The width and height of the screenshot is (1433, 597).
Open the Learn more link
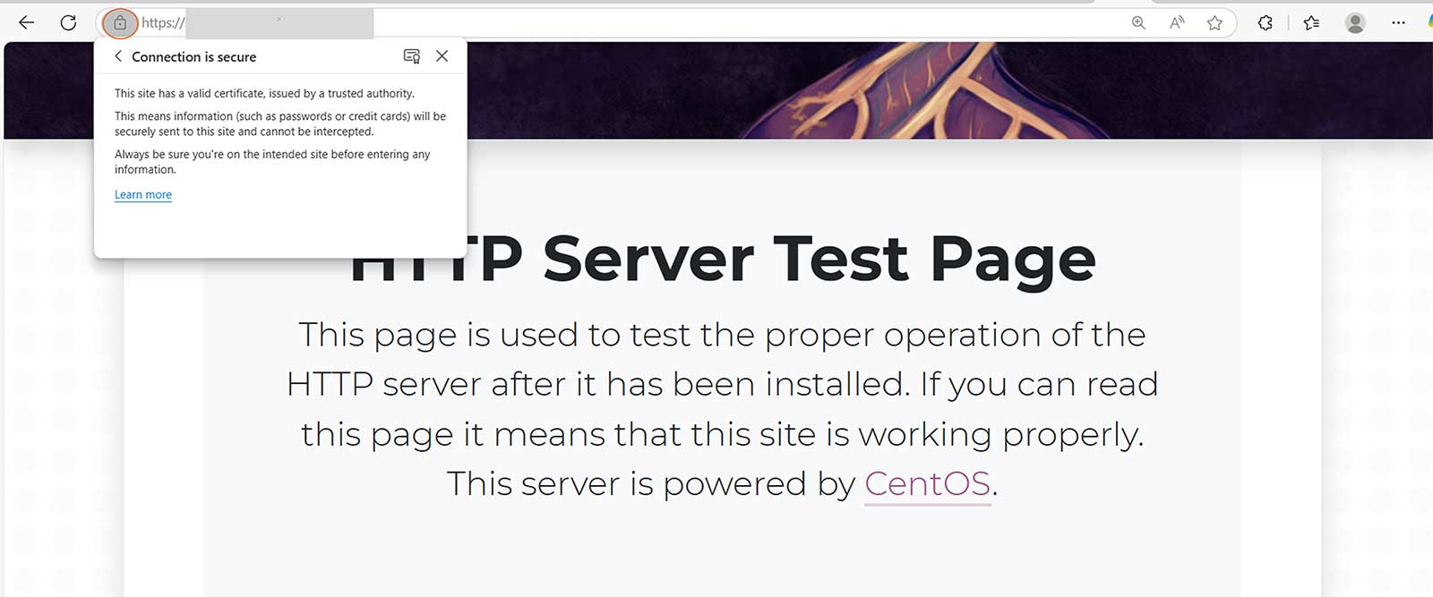point(142,194)
